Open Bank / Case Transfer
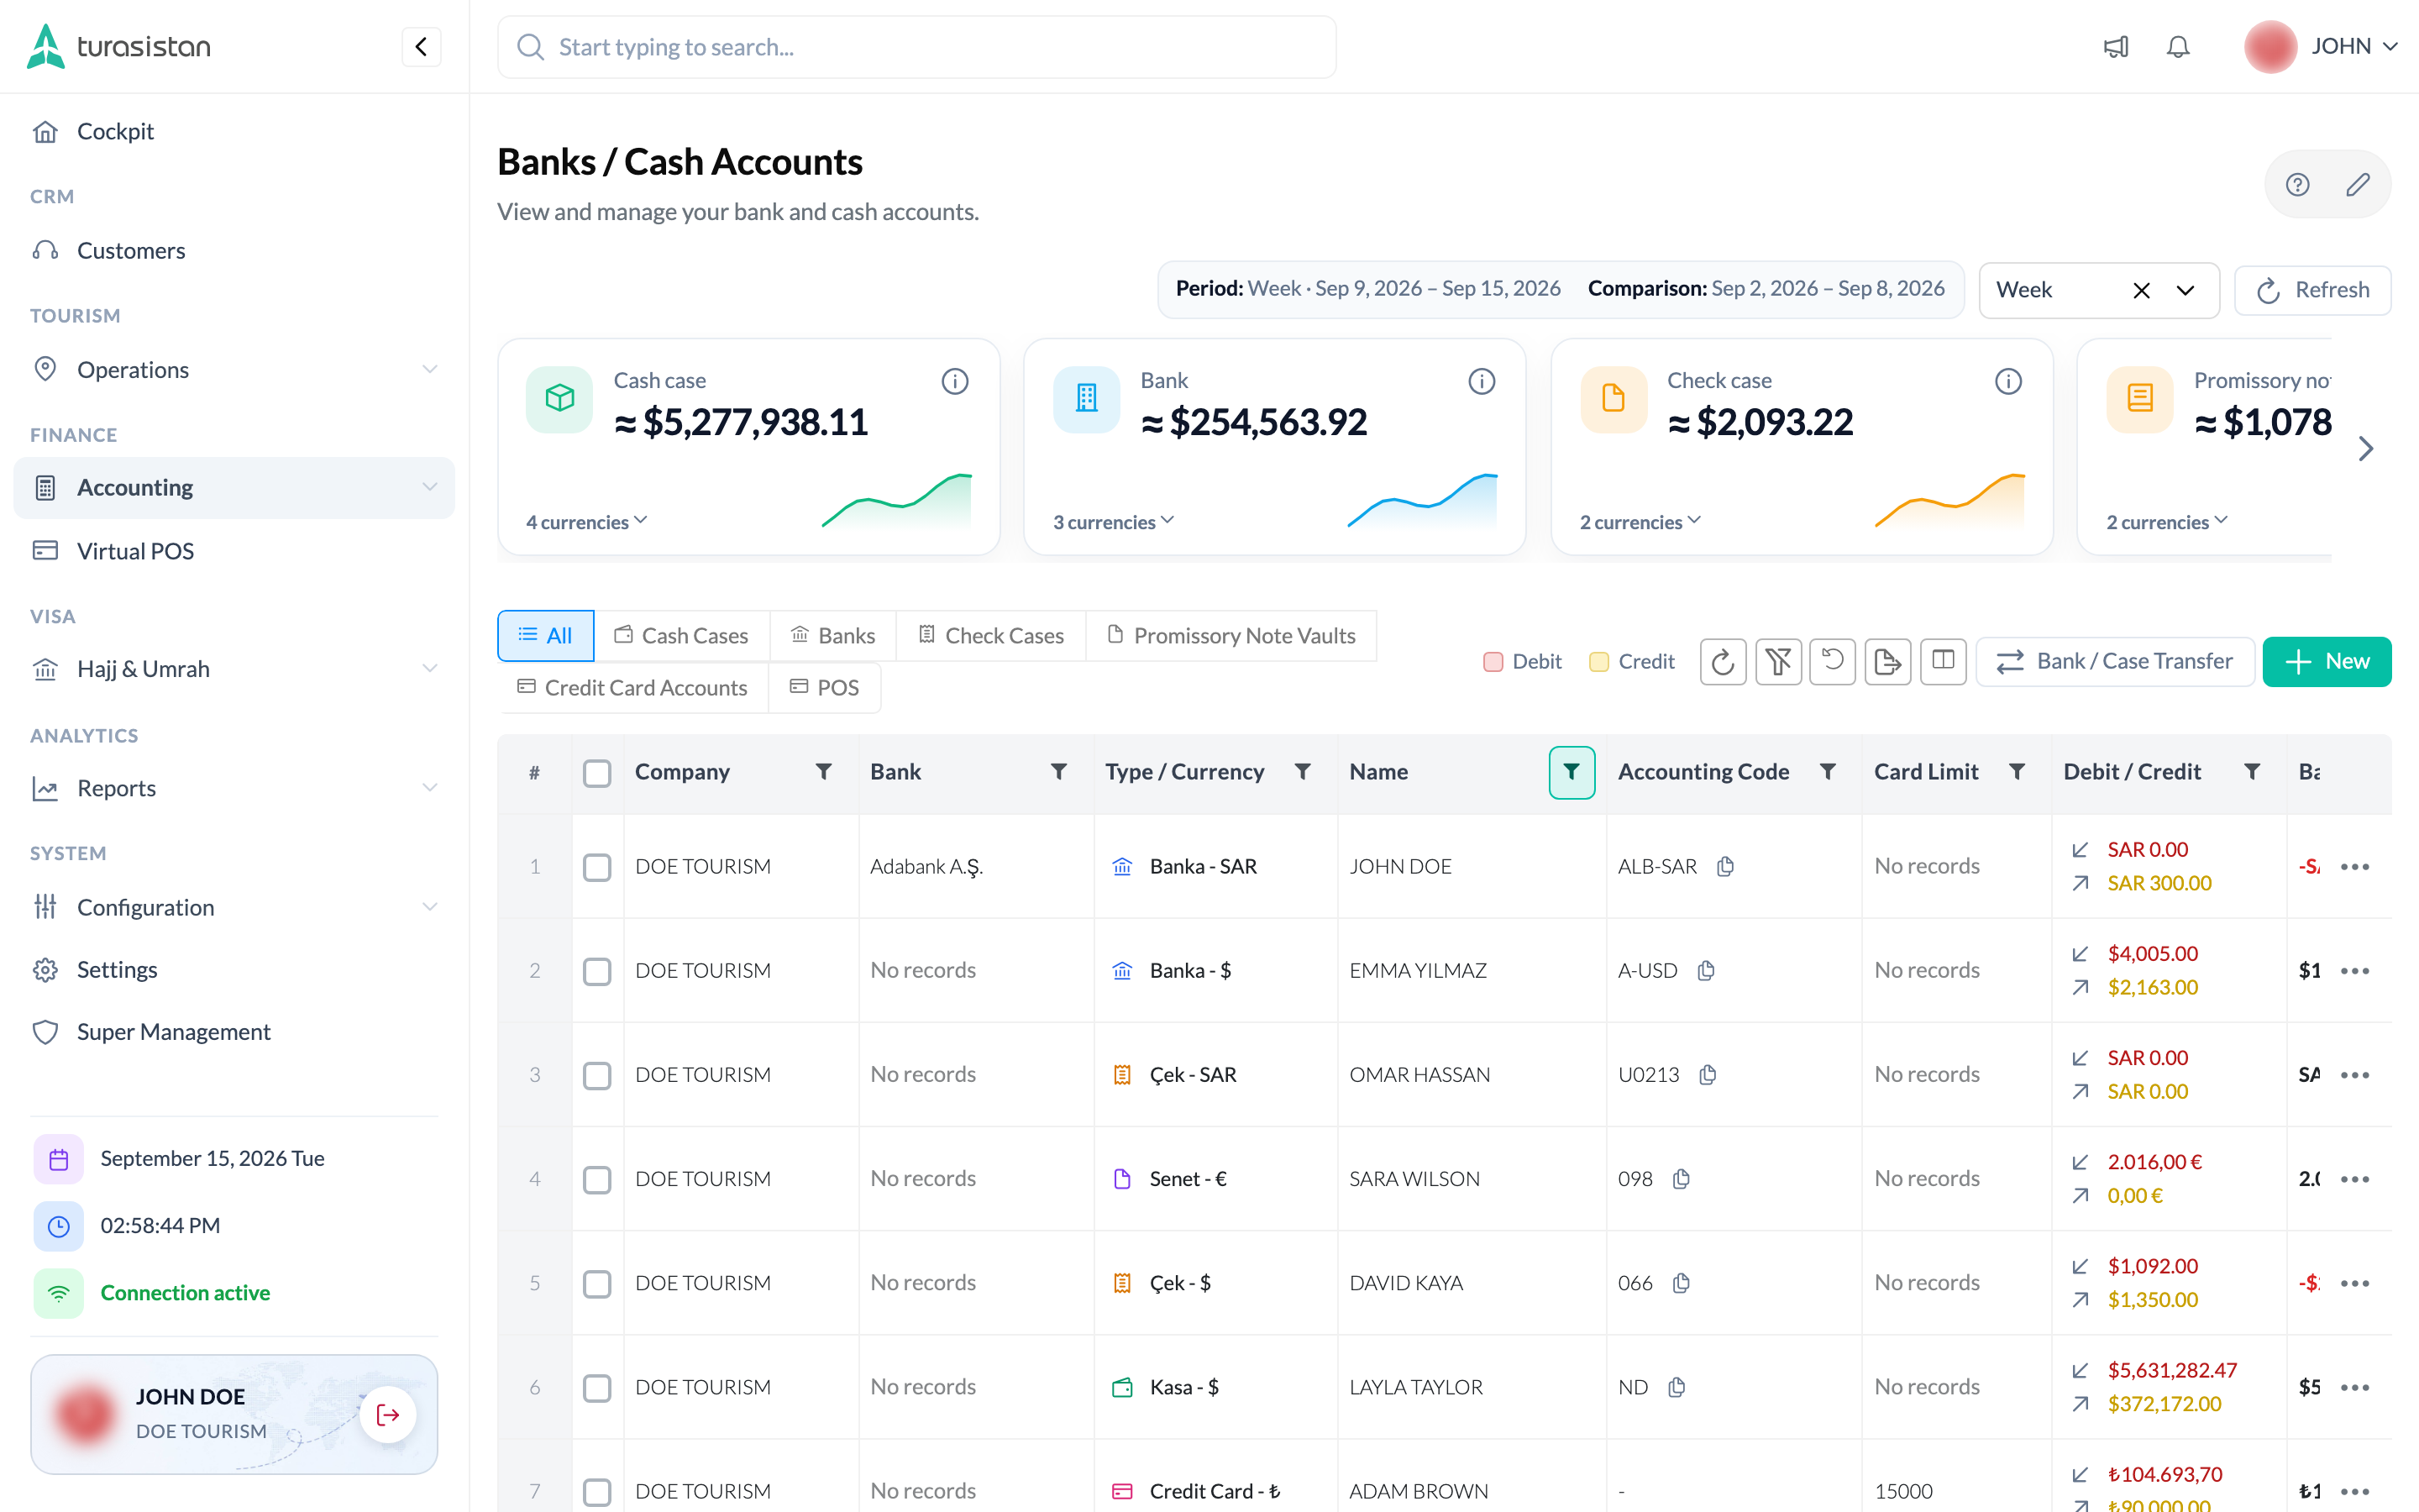This screenshot has width=2419, height=1512. pos(2115,662)
